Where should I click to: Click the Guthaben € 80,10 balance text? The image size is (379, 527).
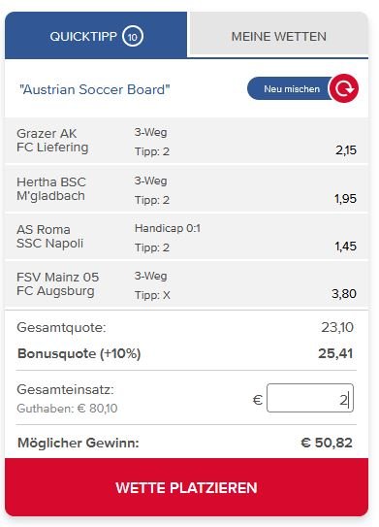tap(67, 409)
